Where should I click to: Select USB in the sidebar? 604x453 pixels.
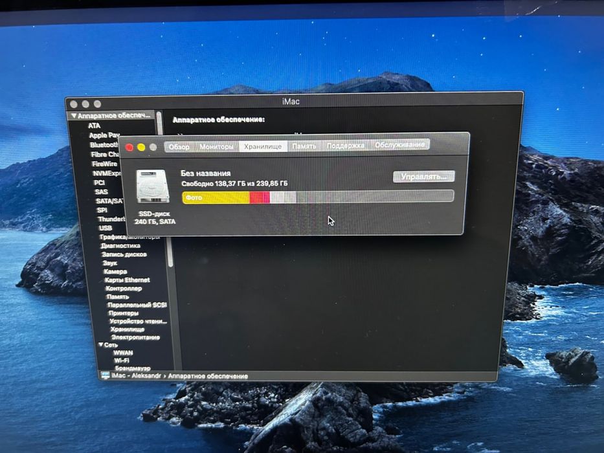105,228
